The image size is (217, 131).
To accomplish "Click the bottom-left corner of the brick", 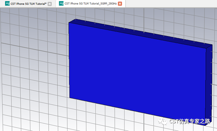I will [70, 98].
